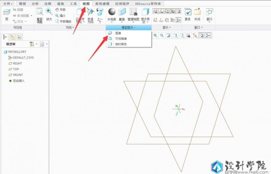Click display style cube in graphics toolbar

[175, 35]
